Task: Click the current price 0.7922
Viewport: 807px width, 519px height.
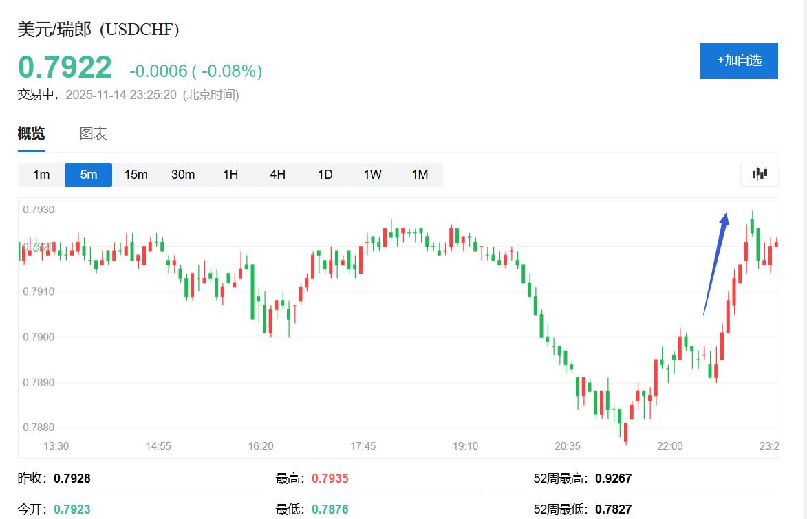Action: pos(65,67)
